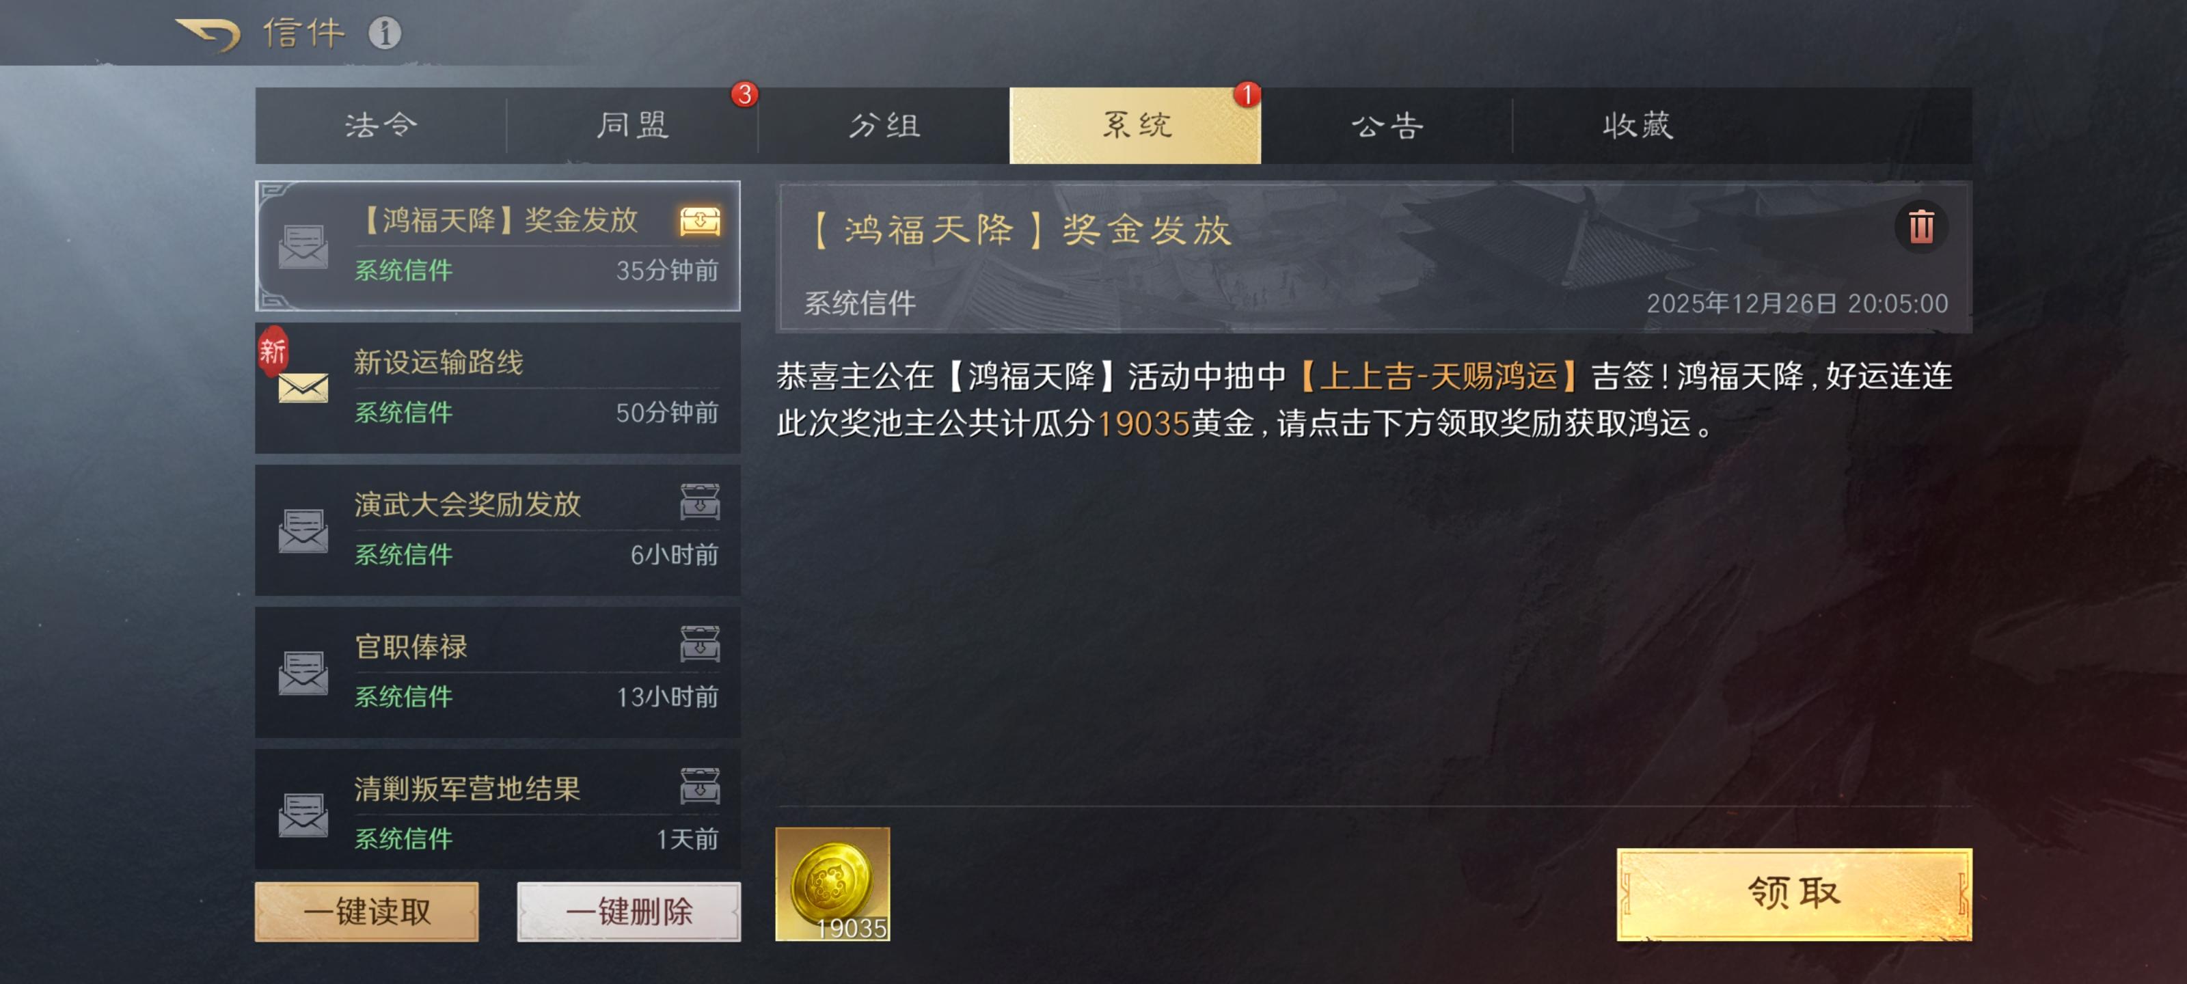Click the gold coin reward icon
2187x984 pixels.
click(x=832, y=884)
